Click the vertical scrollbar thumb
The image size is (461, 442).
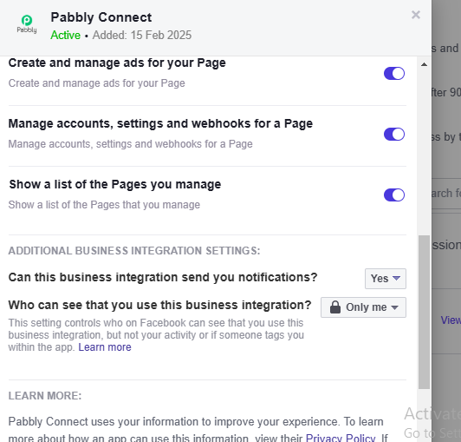point(424,312)
